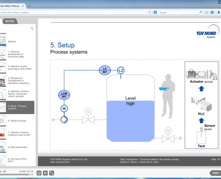Click the actuator pump image
Image resolution: width=221 pixels, height=179 pixels.
coord(202,74)
